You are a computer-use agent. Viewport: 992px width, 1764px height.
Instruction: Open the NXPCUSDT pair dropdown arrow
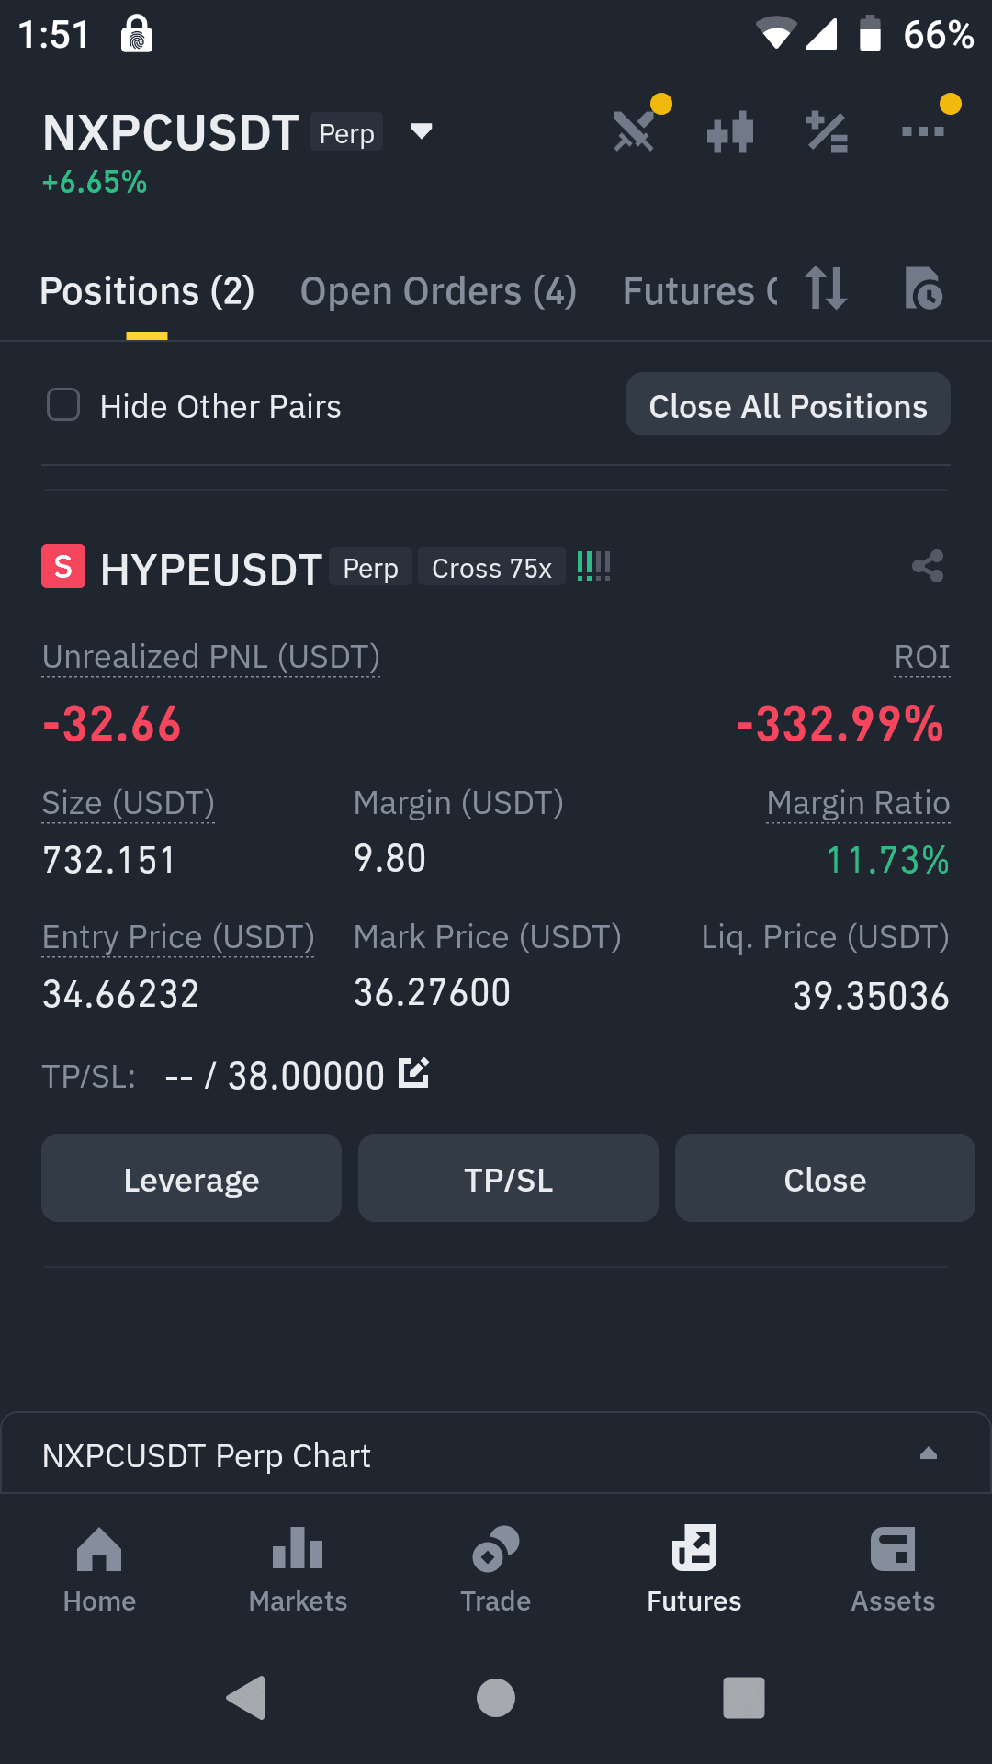(422, 131)
